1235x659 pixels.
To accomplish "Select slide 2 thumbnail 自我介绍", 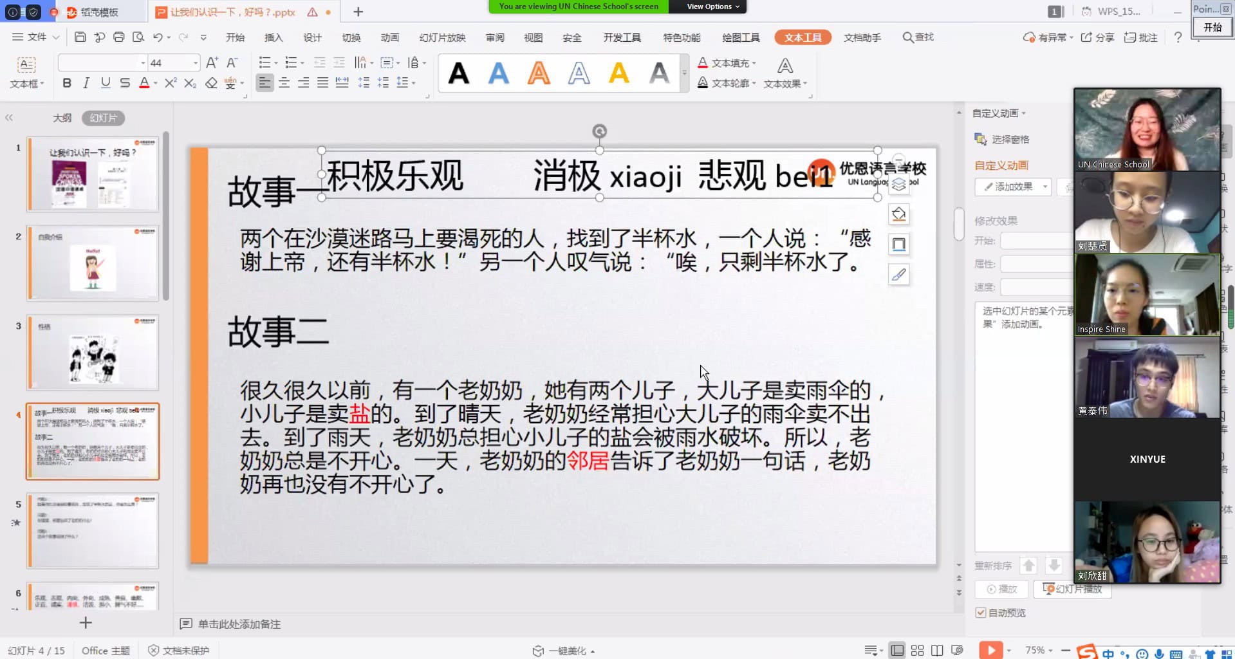I will point(93,263).
